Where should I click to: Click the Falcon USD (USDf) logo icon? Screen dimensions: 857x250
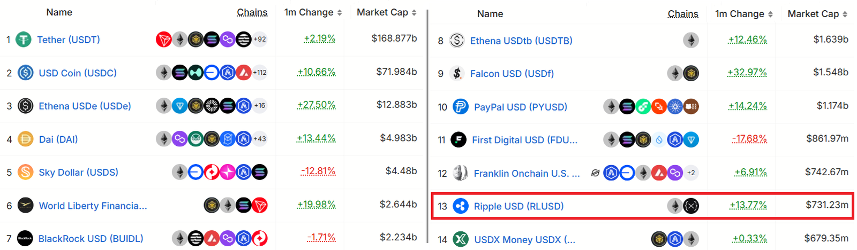coord(457,73)
